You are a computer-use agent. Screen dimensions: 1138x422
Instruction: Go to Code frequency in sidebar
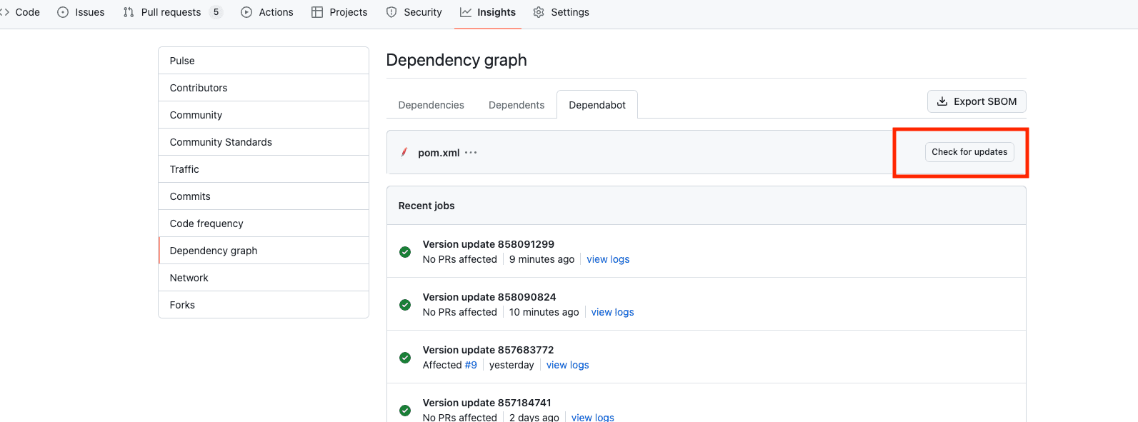pyautogui.click(x=206, y=223)
